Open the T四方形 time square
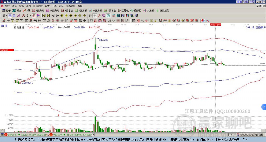Image resolution: width=266 pixels, height=142 pixels. click(x=81, y=10)
